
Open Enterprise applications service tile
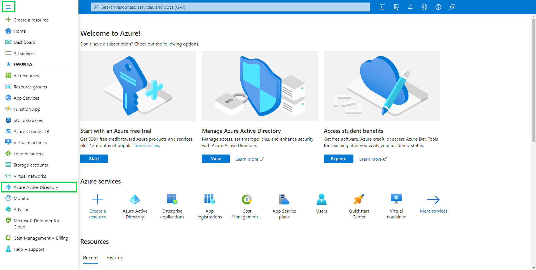172,206
